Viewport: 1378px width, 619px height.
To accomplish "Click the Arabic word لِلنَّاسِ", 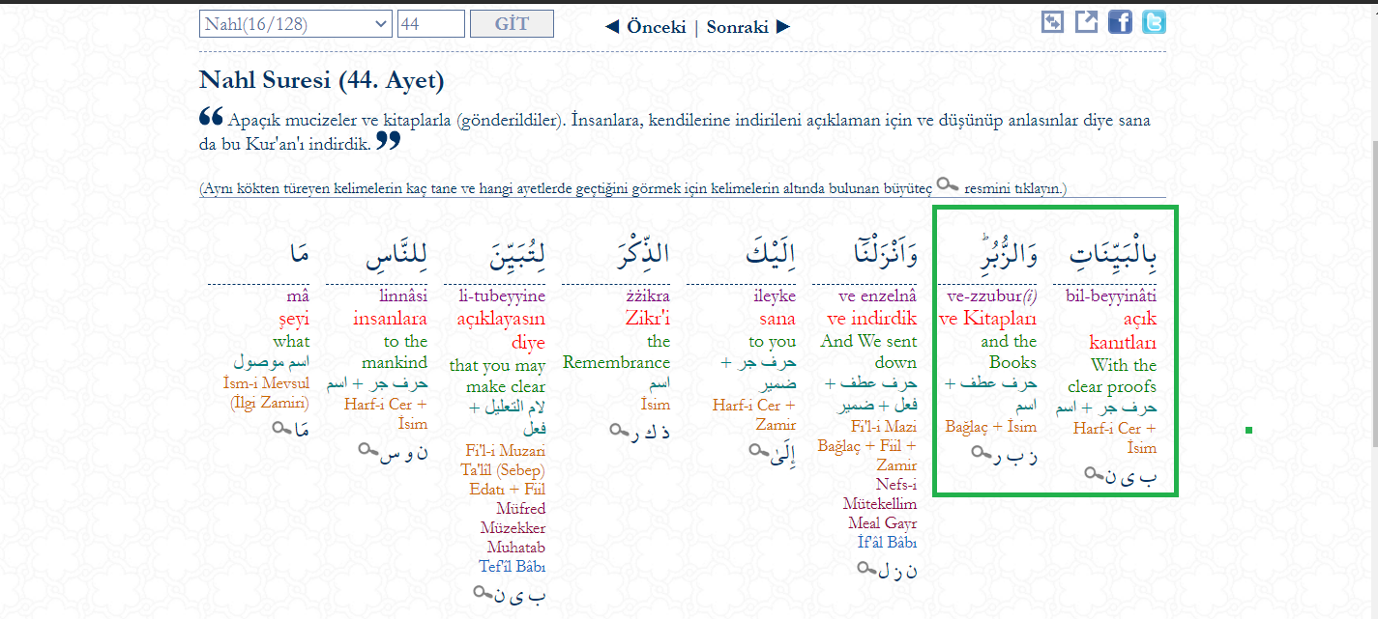I will point(396,256).
